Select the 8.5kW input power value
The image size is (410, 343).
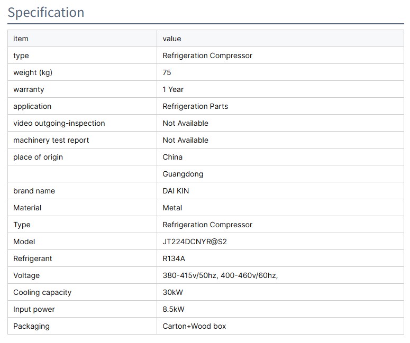[174, 309]
